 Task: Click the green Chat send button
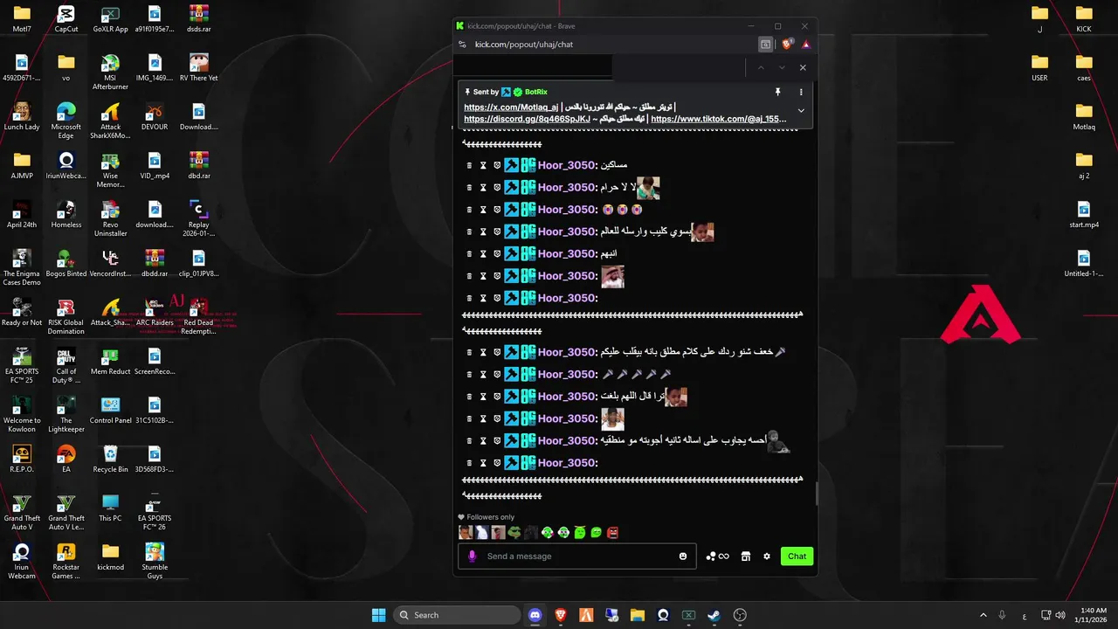coord(797,556)
